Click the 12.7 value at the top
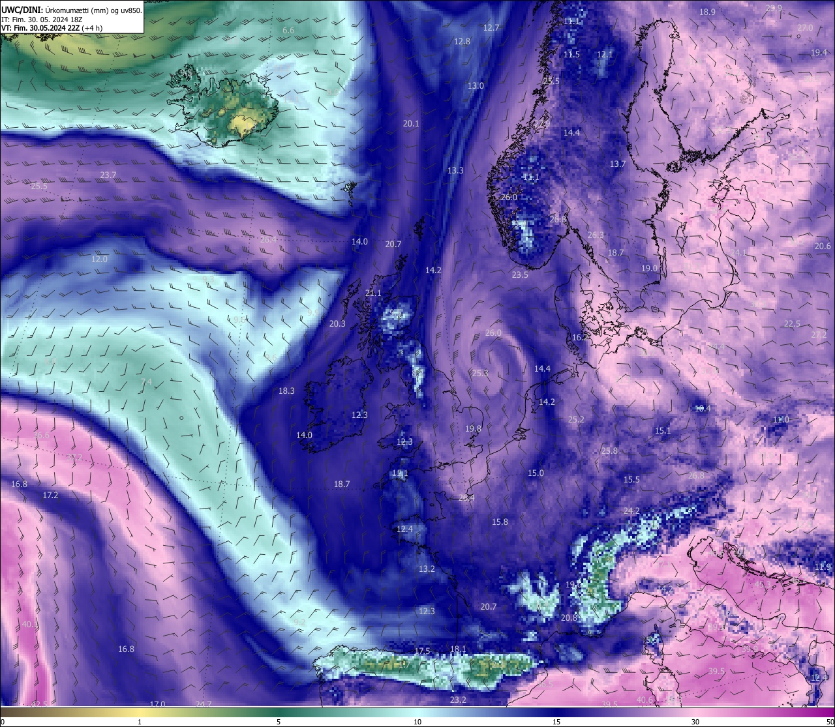Screen dimensions: 835x727 click(x=491, y=28)
